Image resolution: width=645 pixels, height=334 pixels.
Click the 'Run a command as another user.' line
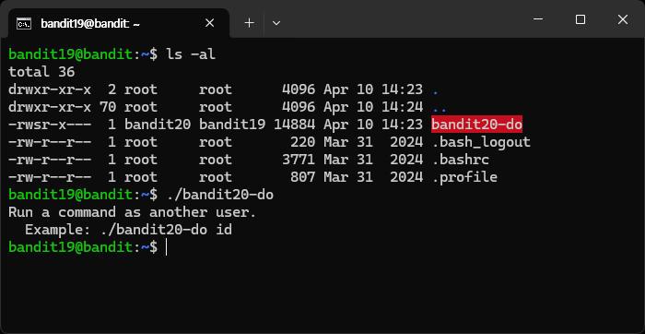[x=132, y=212]
